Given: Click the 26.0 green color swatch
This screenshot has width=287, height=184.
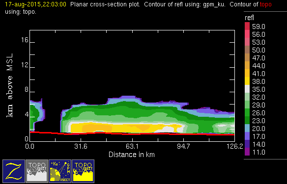Looking at the screenshot, I should 247,112.
